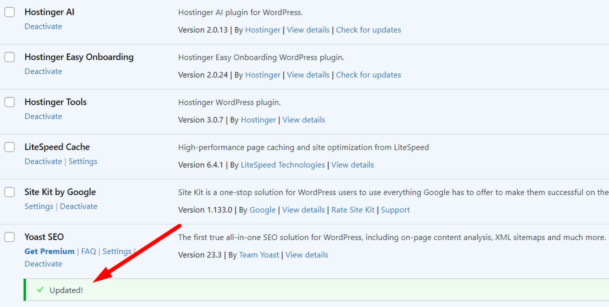View details of LiteSpeed Cache plugin
Viewport: 609px width, 307px height.
point(353,165)
